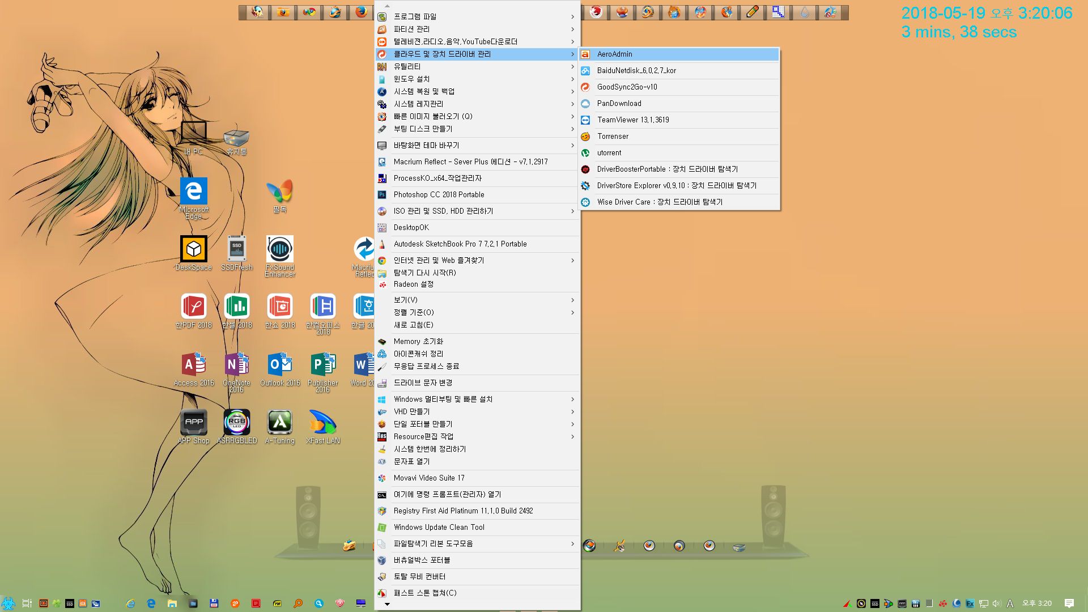Screen dimensions: 1088x612
Task: Click the Windows Start button on taskbar
Action: tap(8, 603)
